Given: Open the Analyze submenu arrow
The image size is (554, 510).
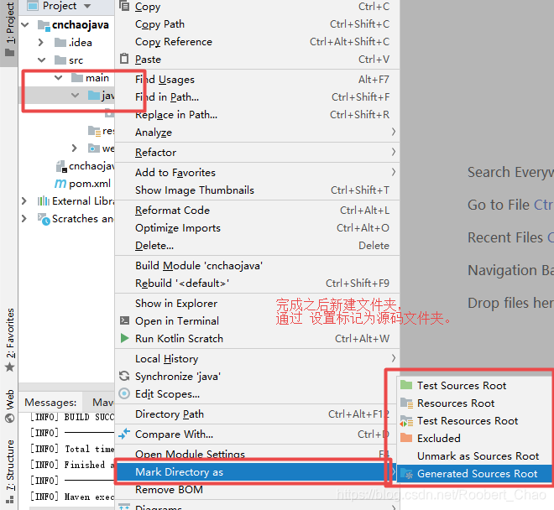Looking at the screenshot, I should 393,132.
